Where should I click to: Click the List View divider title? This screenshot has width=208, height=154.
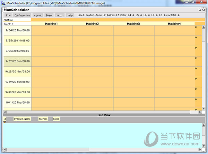point(104,115)
